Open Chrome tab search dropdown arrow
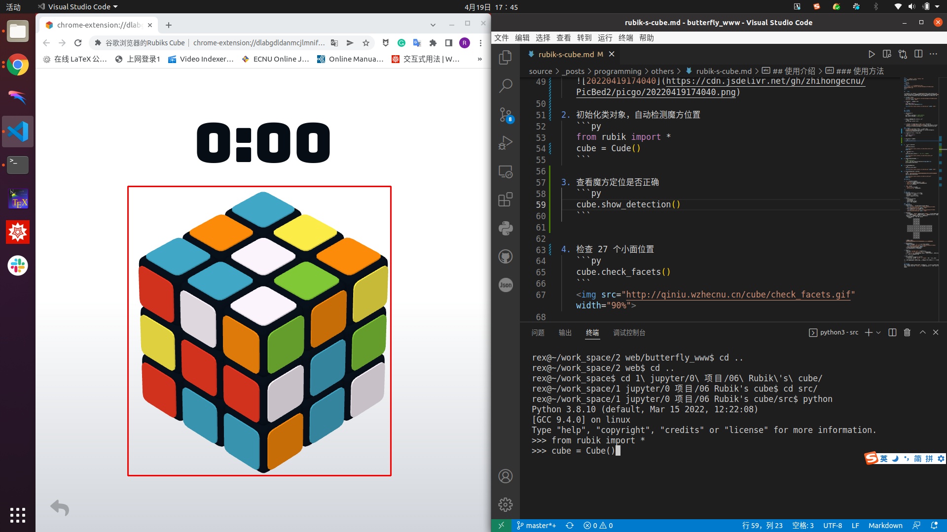The height and width of the screenshot is (532, 947). [x=433, y=25]
